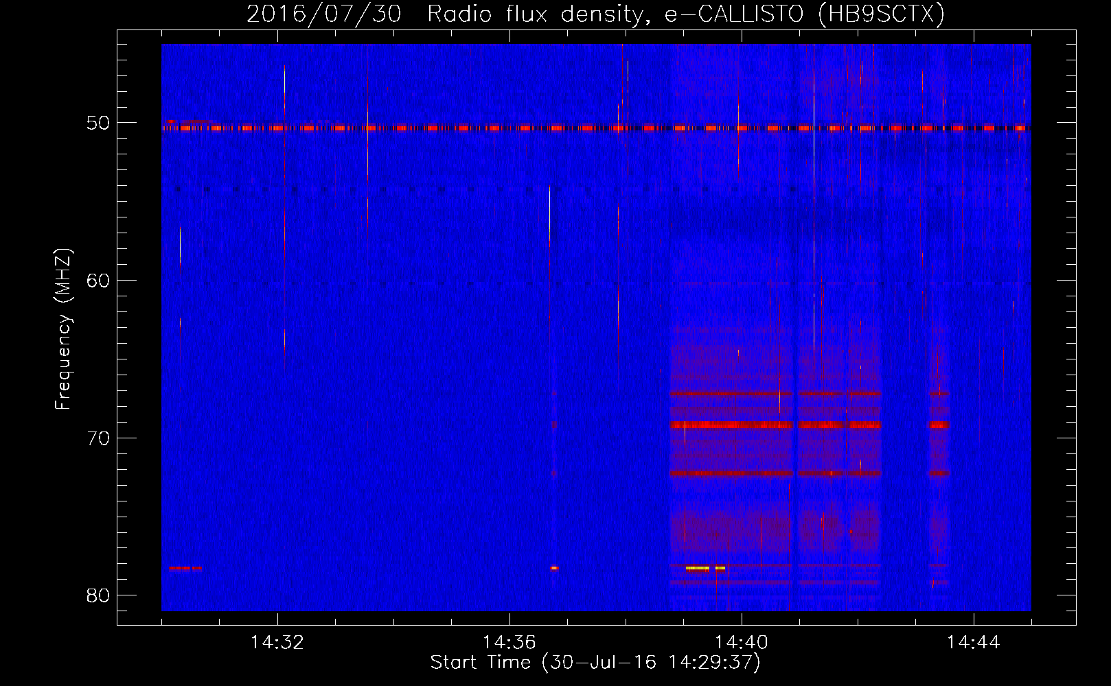This screenshot has height=686, width=1111.
Task: Click the 80 MHz frequency tick label
Action: [x=99, y=595]
